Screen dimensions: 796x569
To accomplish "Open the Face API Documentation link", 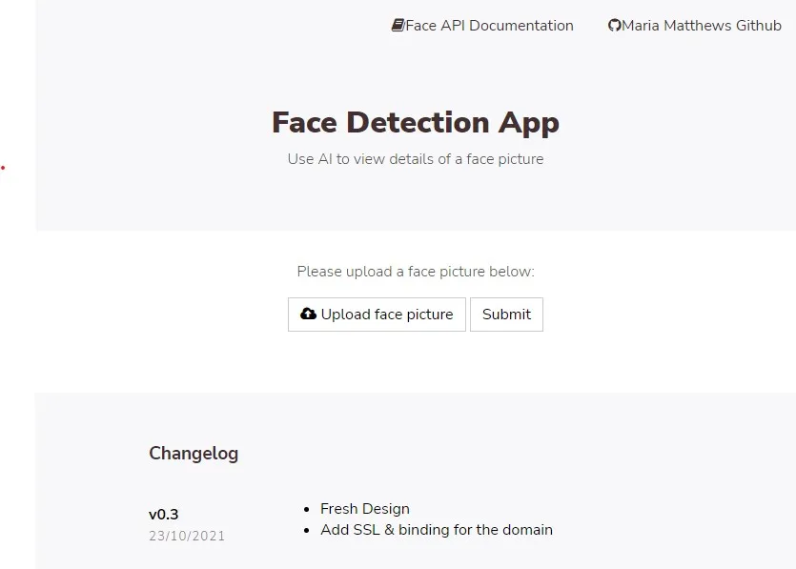I will [482, 26].
